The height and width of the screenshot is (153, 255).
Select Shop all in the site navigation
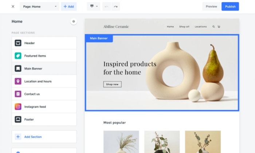184,27
